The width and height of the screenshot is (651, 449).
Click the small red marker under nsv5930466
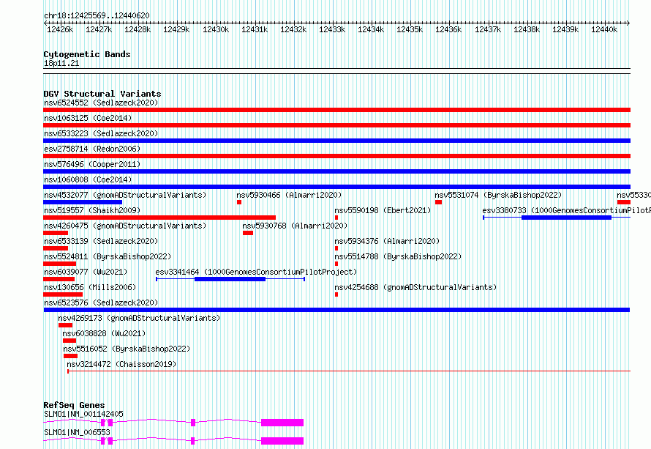(x=239, y=202)
